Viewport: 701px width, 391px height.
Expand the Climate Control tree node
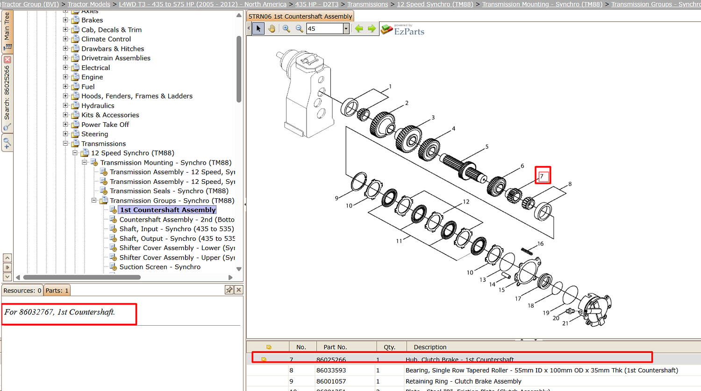pyautogui.click(x=65, y=39)
